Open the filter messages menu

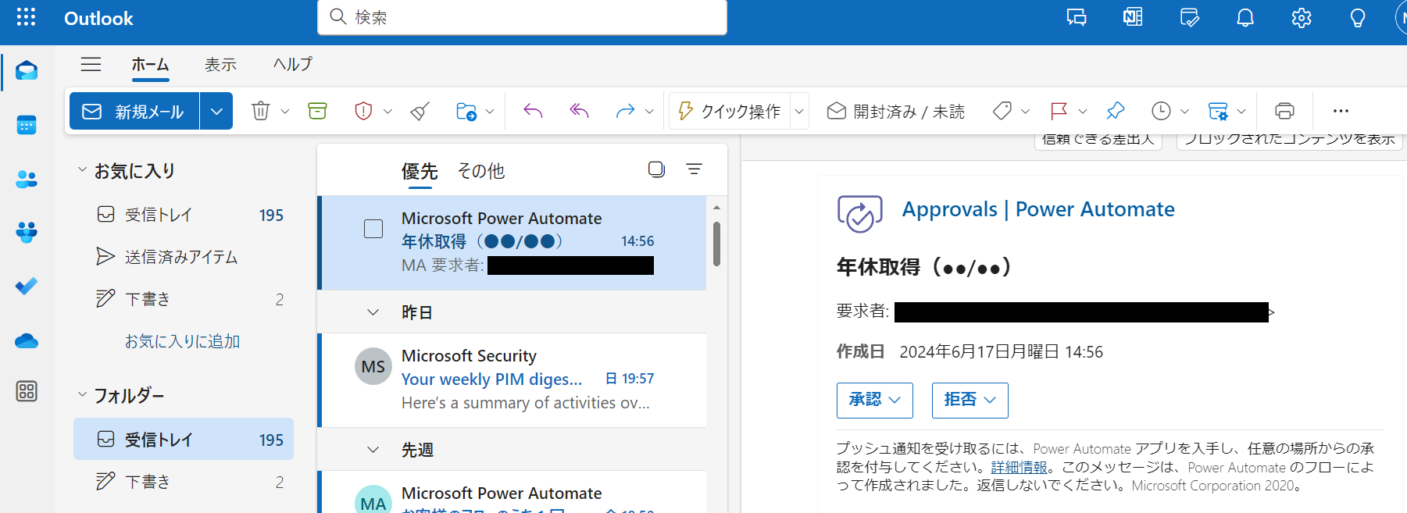click(x=694, y=169)
